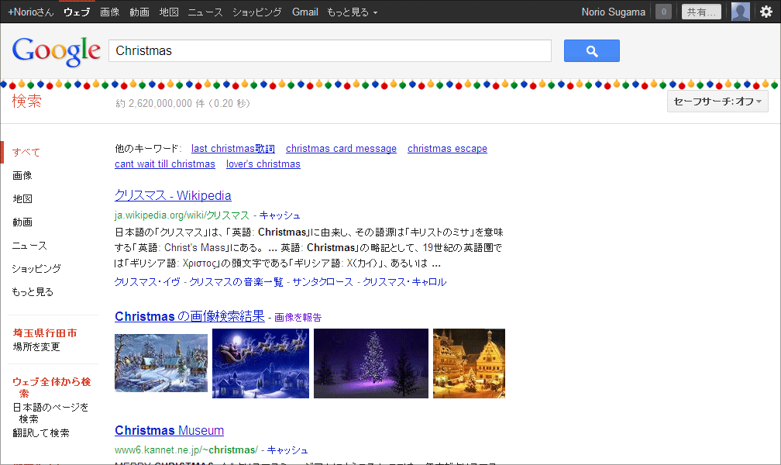Select ニュース in the top navigation bar

pos(205,12)
